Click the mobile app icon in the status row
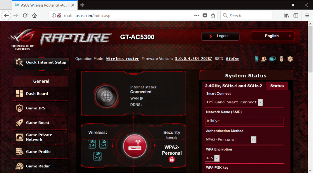313x173 pixels. point(256,59)
